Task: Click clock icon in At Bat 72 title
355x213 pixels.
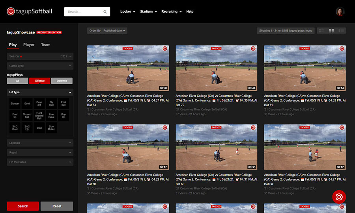Action: tap(237, 100)
